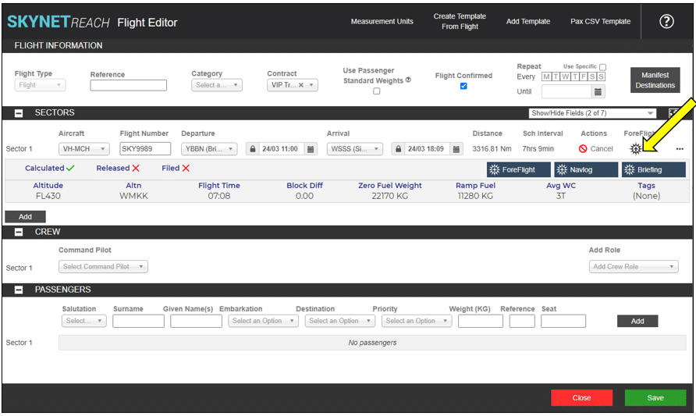Screen dimensions: 696x416
Task: Click the passenger Surname field
Action: click(x=138, y=321)
